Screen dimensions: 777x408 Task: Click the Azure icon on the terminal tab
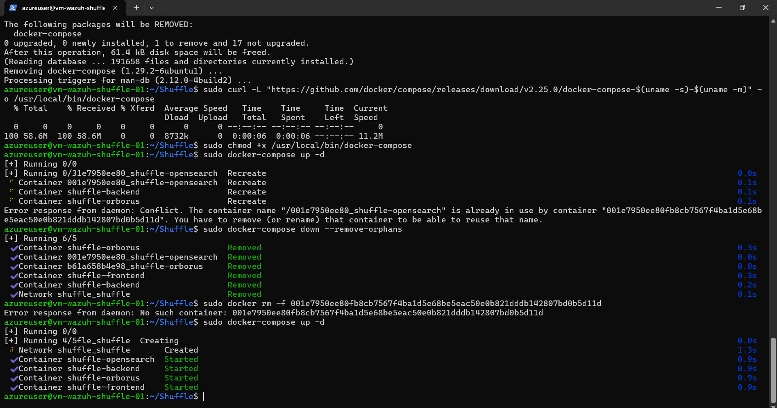point(13,7)
